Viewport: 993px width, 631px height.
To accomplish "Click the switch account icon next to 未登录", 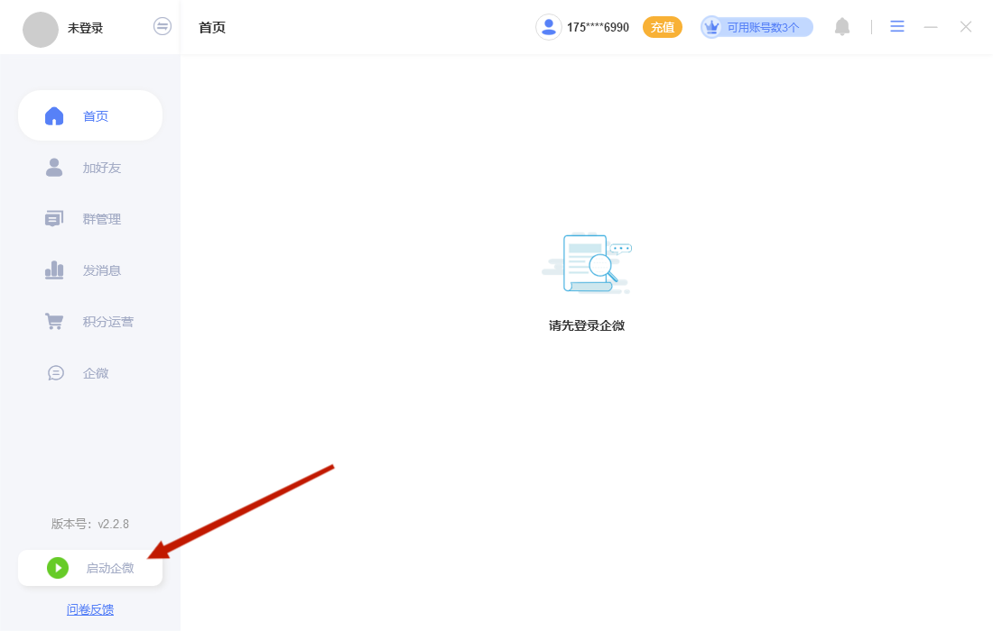I will point(162,26).
